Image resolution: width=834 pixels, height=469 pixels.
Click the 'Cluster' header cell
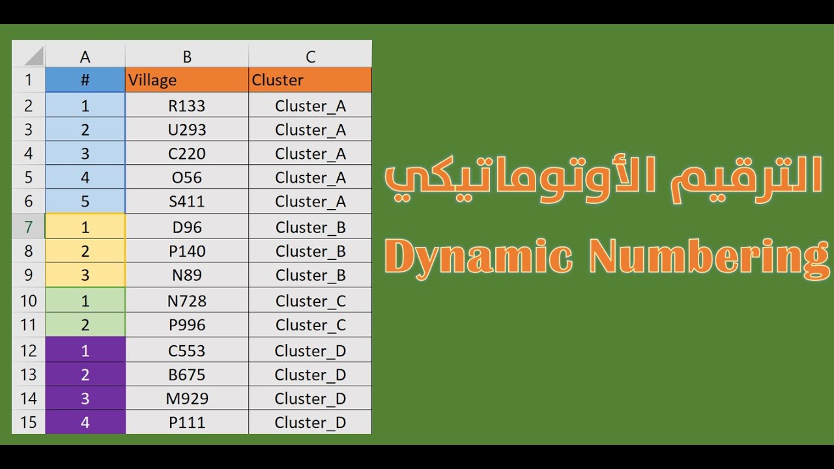310,80
